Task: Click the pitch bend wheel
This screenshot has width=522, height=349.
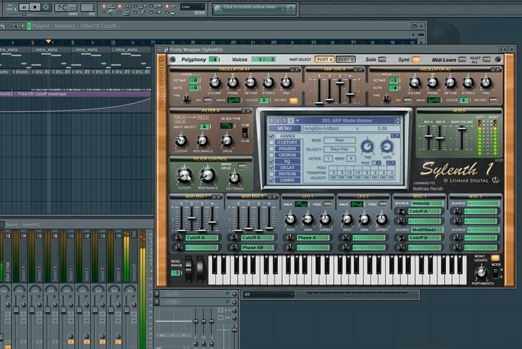Action: (189, 269)
